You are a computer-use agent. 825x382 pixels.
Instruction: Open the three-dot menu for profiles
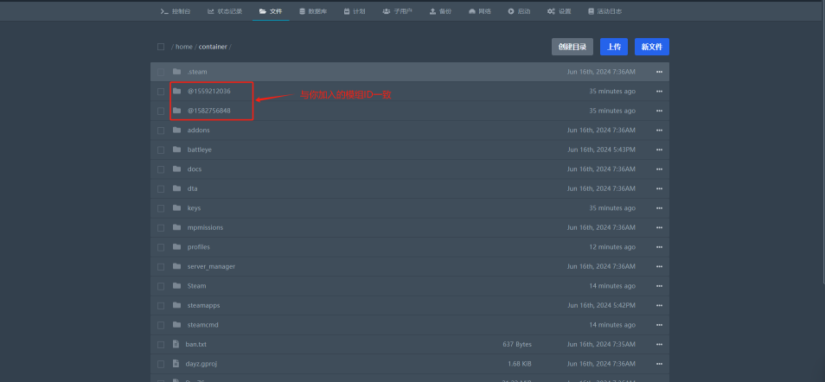click(659, 247)
